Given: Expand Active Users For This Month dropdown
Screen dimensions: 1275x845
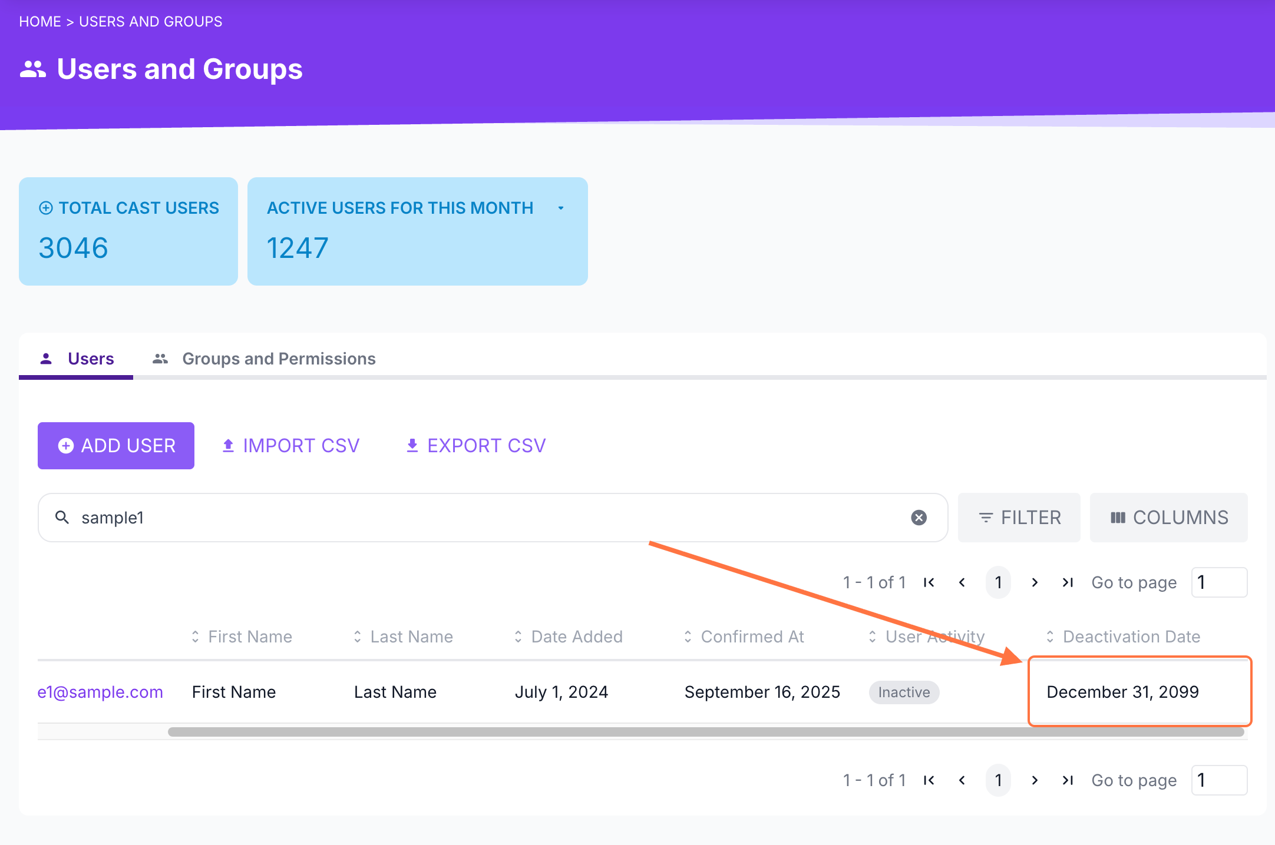Looking at the screenshot, I should 561,208.
